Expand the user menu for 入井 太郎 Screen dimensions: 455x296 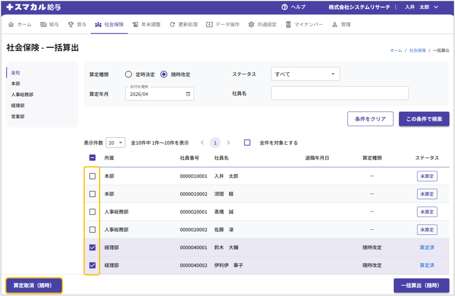[x=422, y=7]
